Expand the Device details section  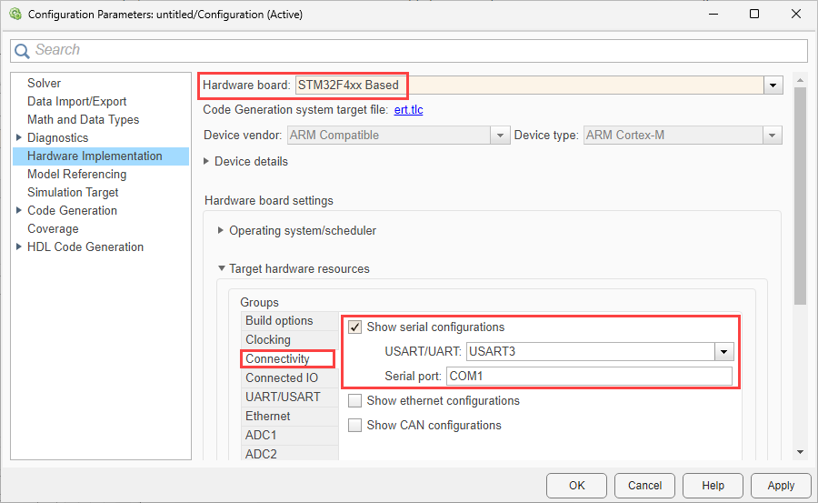(206, 162)
